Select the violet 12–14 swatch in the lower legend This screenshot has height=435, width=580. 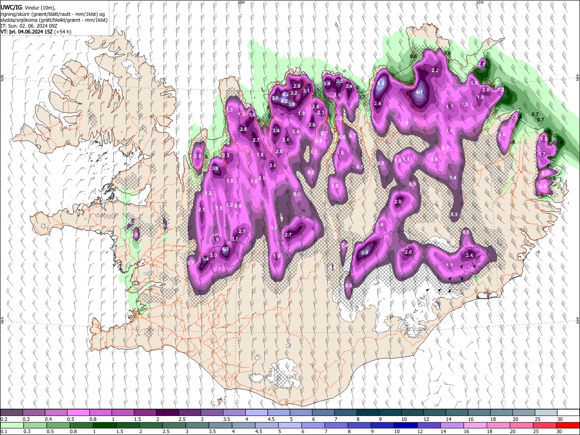point(430,425)
